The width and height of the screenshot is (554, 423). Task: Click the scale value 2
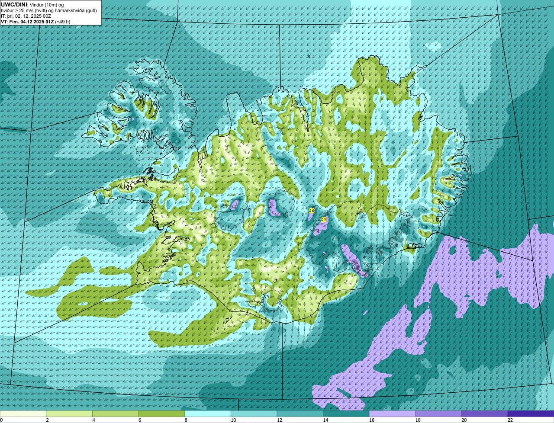point(47,420)
